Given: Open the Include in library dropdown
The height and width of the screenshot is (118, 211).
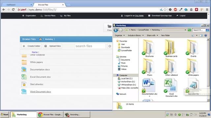Looking at the screenshot, I should click(x=136, y=35).
